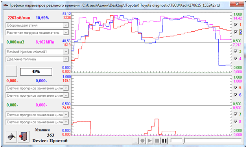This screenshot has height=148, width=247.
Task: Close the real-time graphs window
Action: click(x=237, y=4)
